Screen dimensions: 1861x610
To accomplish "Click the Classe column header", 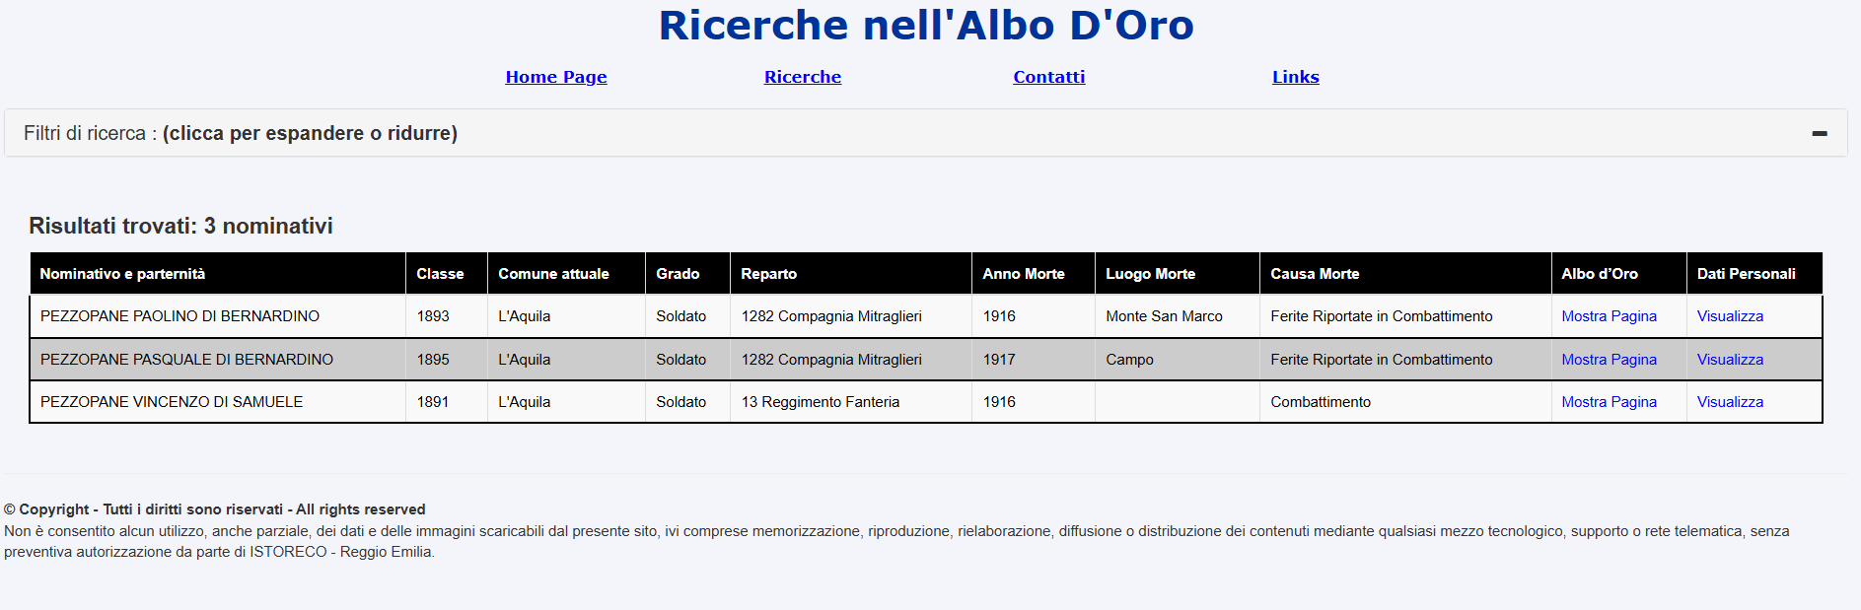I will (447, 274).
